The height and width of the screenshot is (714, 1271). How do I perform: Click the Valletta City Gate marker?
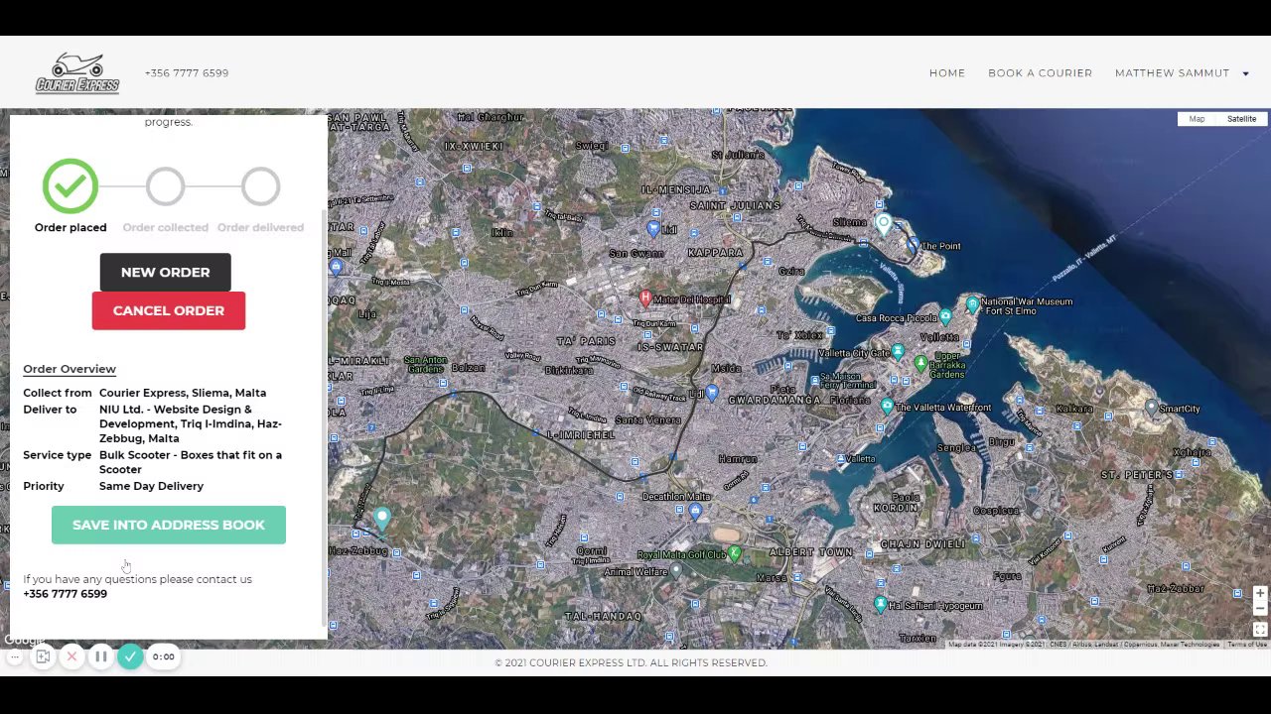898,352
